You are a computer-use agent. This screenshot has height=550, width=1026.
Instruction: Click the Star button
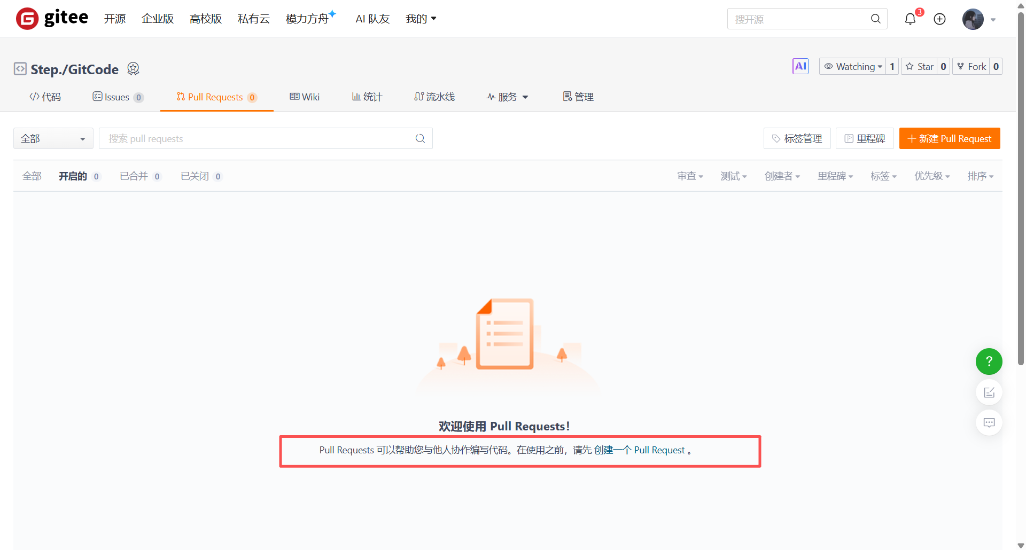point(919,66)
